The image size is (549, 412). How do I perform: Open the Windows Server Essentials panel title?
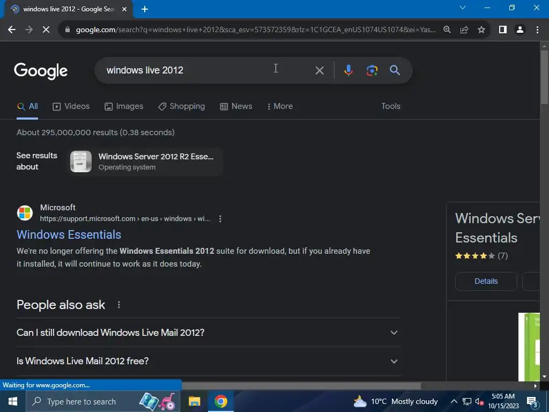497,228
